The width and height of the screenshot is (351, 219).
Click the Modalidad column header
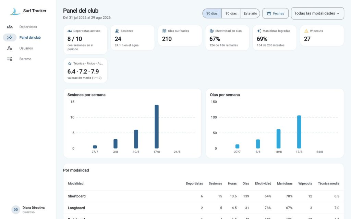76,183
